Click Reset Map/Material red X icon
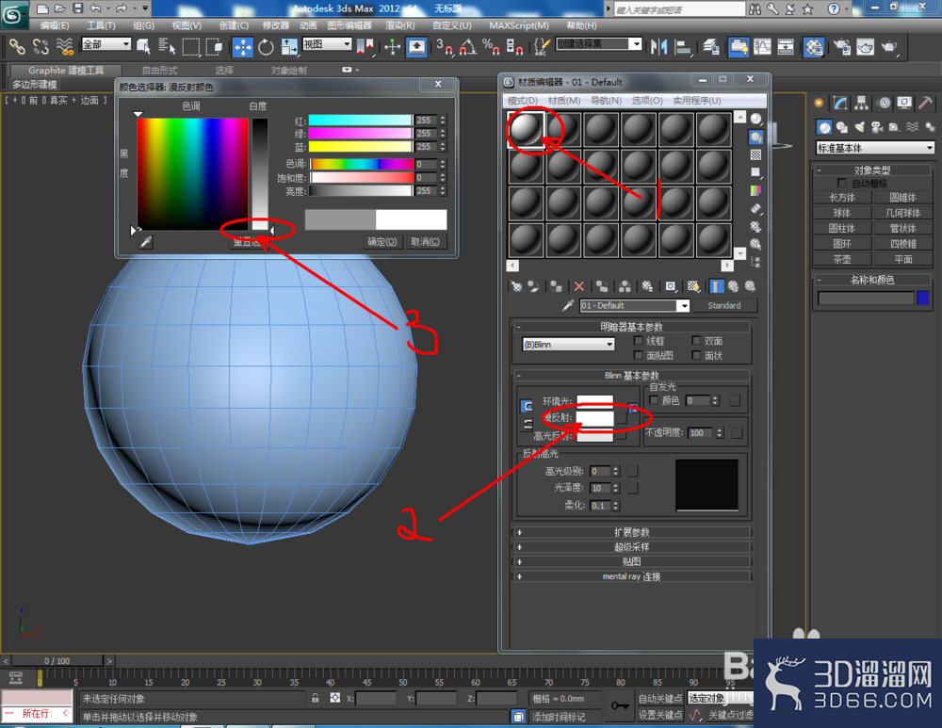Image resolution: width=942 pixels, height=728 pixels. [579, 286]
